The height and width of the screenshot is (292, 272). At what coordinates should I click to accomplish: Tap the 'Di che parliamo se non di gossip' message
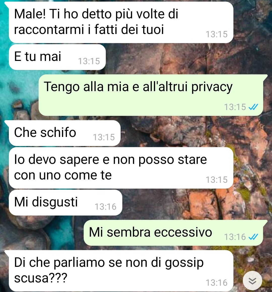click(121, 271)
